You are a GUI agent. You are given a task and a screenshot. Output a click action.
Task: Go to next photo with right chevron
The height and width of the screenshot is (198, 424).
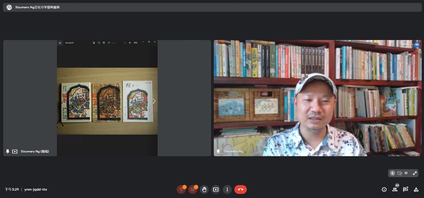(x=154, y=101)
